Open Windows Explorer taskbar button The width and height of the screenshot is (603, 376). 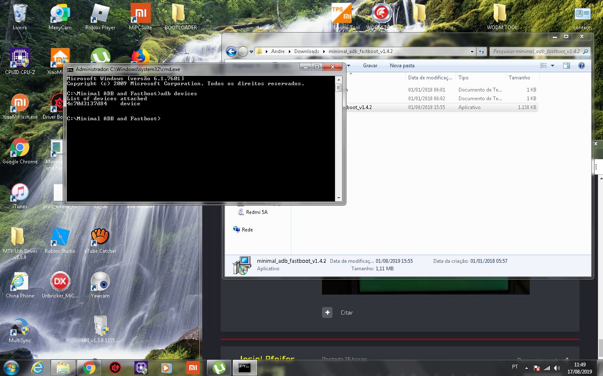click(x=63, y=368)
